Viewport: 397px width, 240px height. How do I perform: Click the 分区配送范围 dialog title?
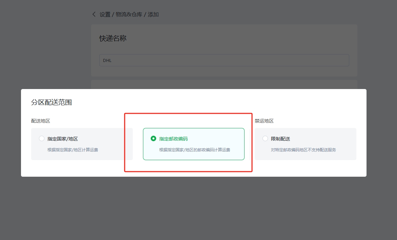(x=51, y=102)
